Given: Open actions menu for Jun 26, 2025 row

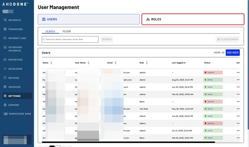Looking at the screenshot, I should tap(238, 116).
